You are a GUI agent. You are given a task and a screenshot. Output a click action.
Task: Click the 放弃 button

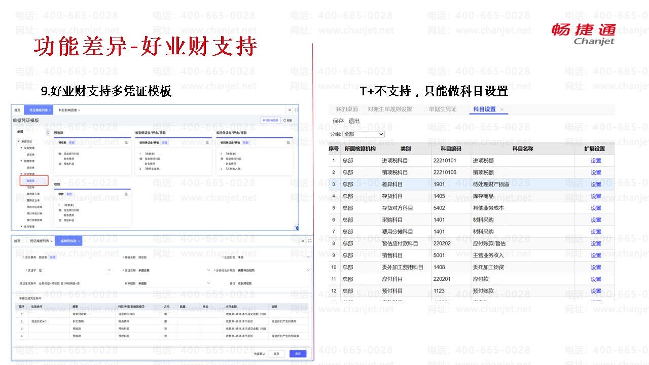(x=276, y=354)
